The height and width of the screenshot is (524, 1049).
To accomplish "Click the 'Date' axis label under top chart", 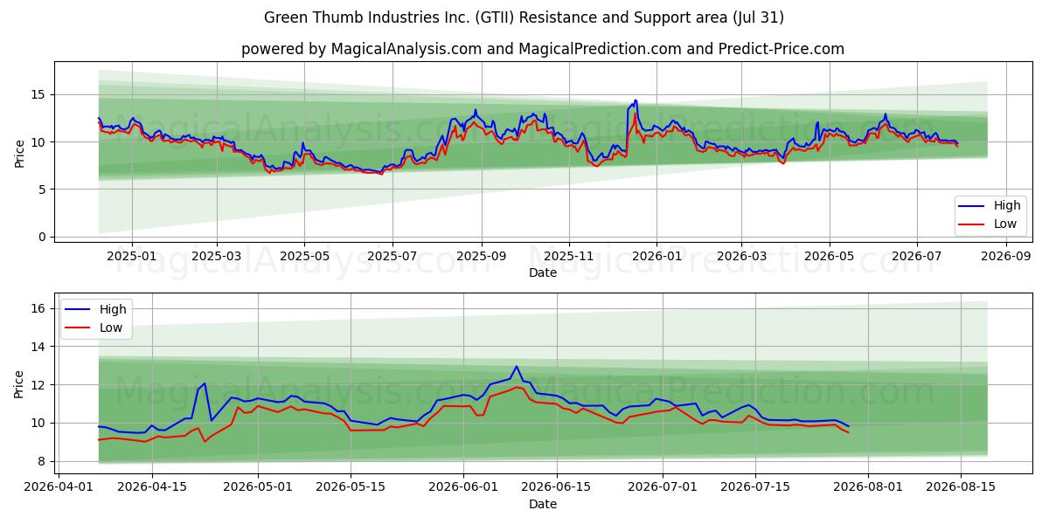I will tap(543, 272).
